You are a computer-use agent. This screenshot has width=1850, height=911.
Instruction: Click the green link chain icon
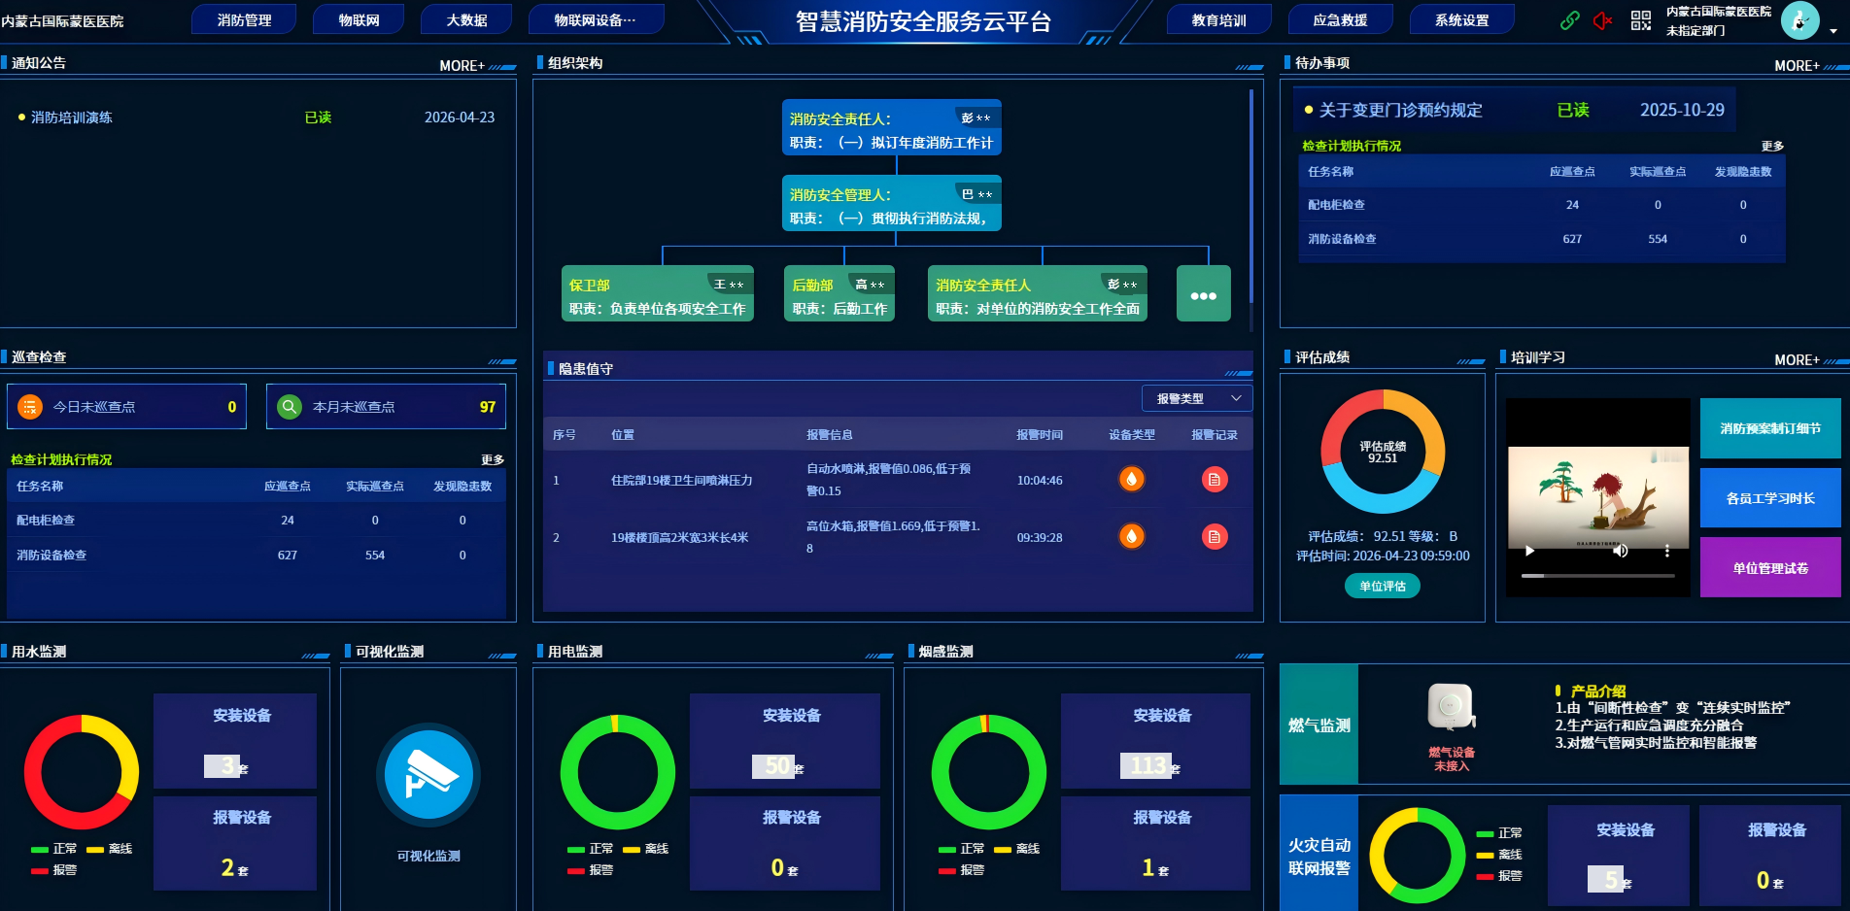tap(1569, 20)
